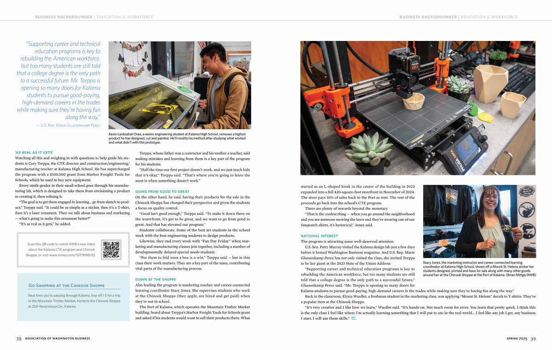Click page number 38 in the footer
The width and height of the screenshot is (552, 350).
[x=19, y=339]
